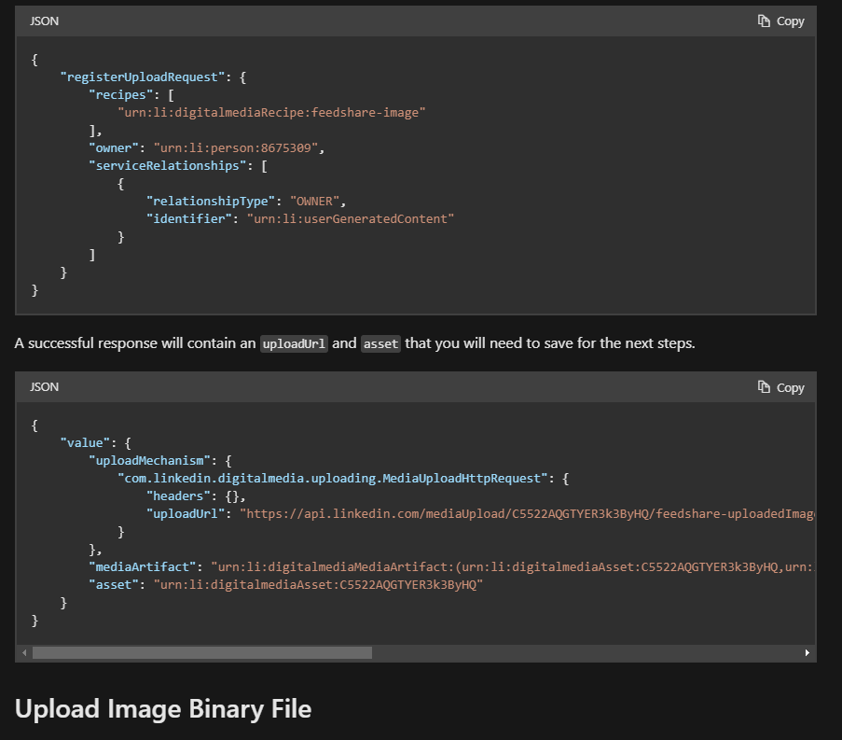The width and height of the screenshot is (842, 740).
Task: Click the right scroll arrow of the response block
Action: click(x=807, y=653)
